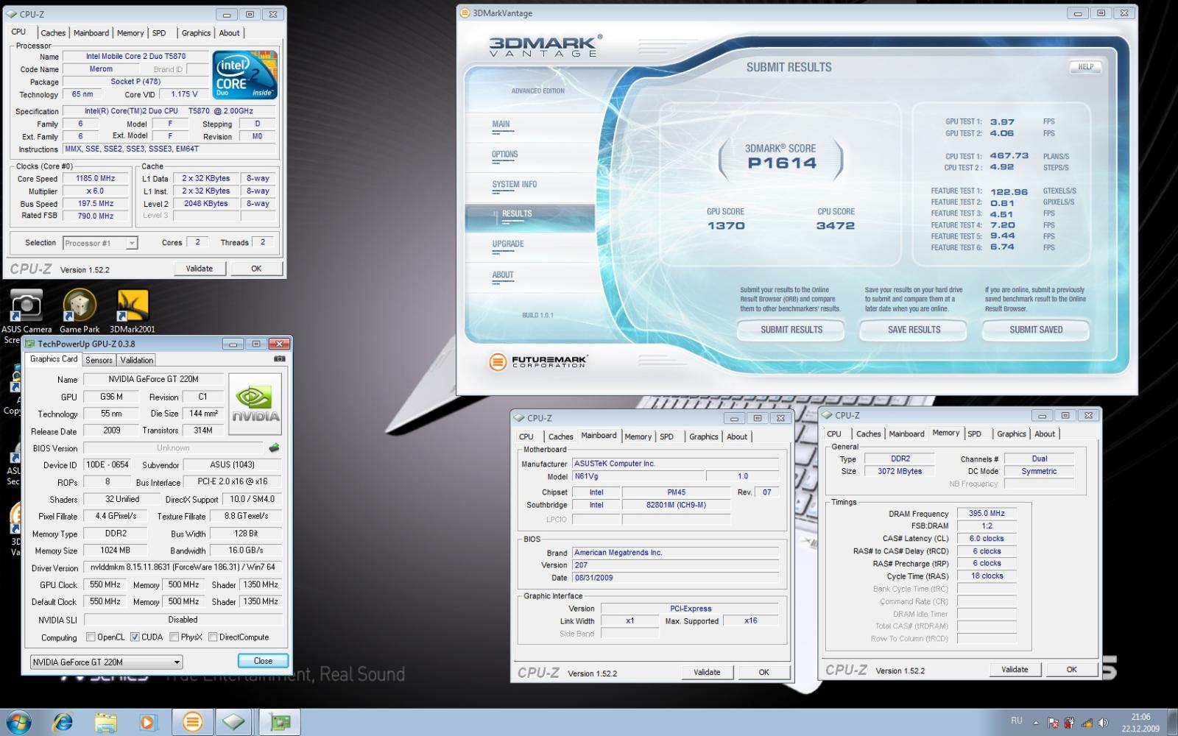Open the MAIN section in 3DMark Vantage
This screenshot has height=736, width=1178.
tap(501, 124)
